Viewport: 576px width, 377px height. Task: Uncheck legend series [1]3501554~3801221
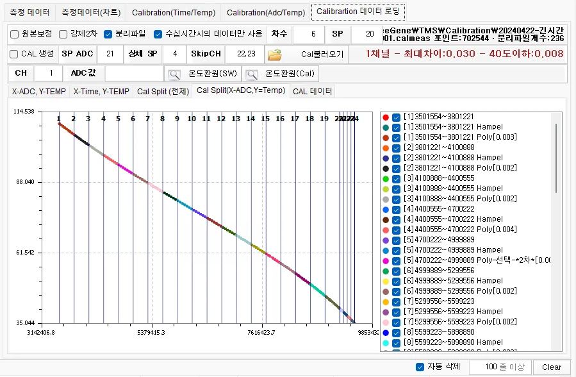click(x=396, y=117)
